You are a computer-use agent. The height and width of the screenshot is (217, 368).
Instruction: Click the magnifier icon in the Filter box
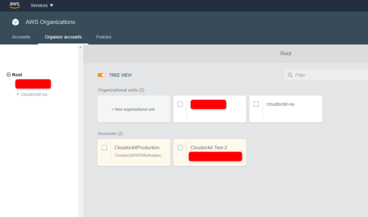[x=290, y=75]
